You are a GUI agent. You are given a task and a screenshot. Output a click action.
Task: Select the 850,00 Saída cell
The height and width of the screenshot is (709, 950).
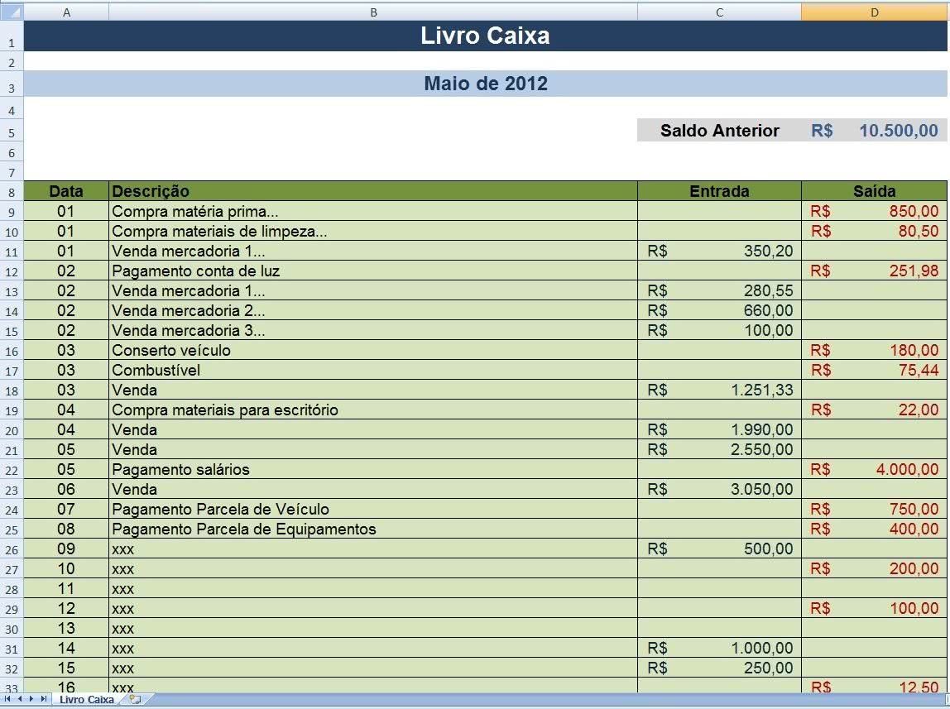click(874, 211)
